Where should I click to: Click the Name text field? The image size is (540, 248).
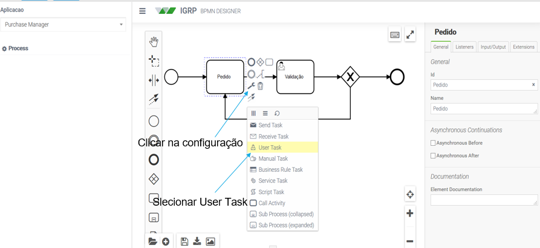(484, 108)
